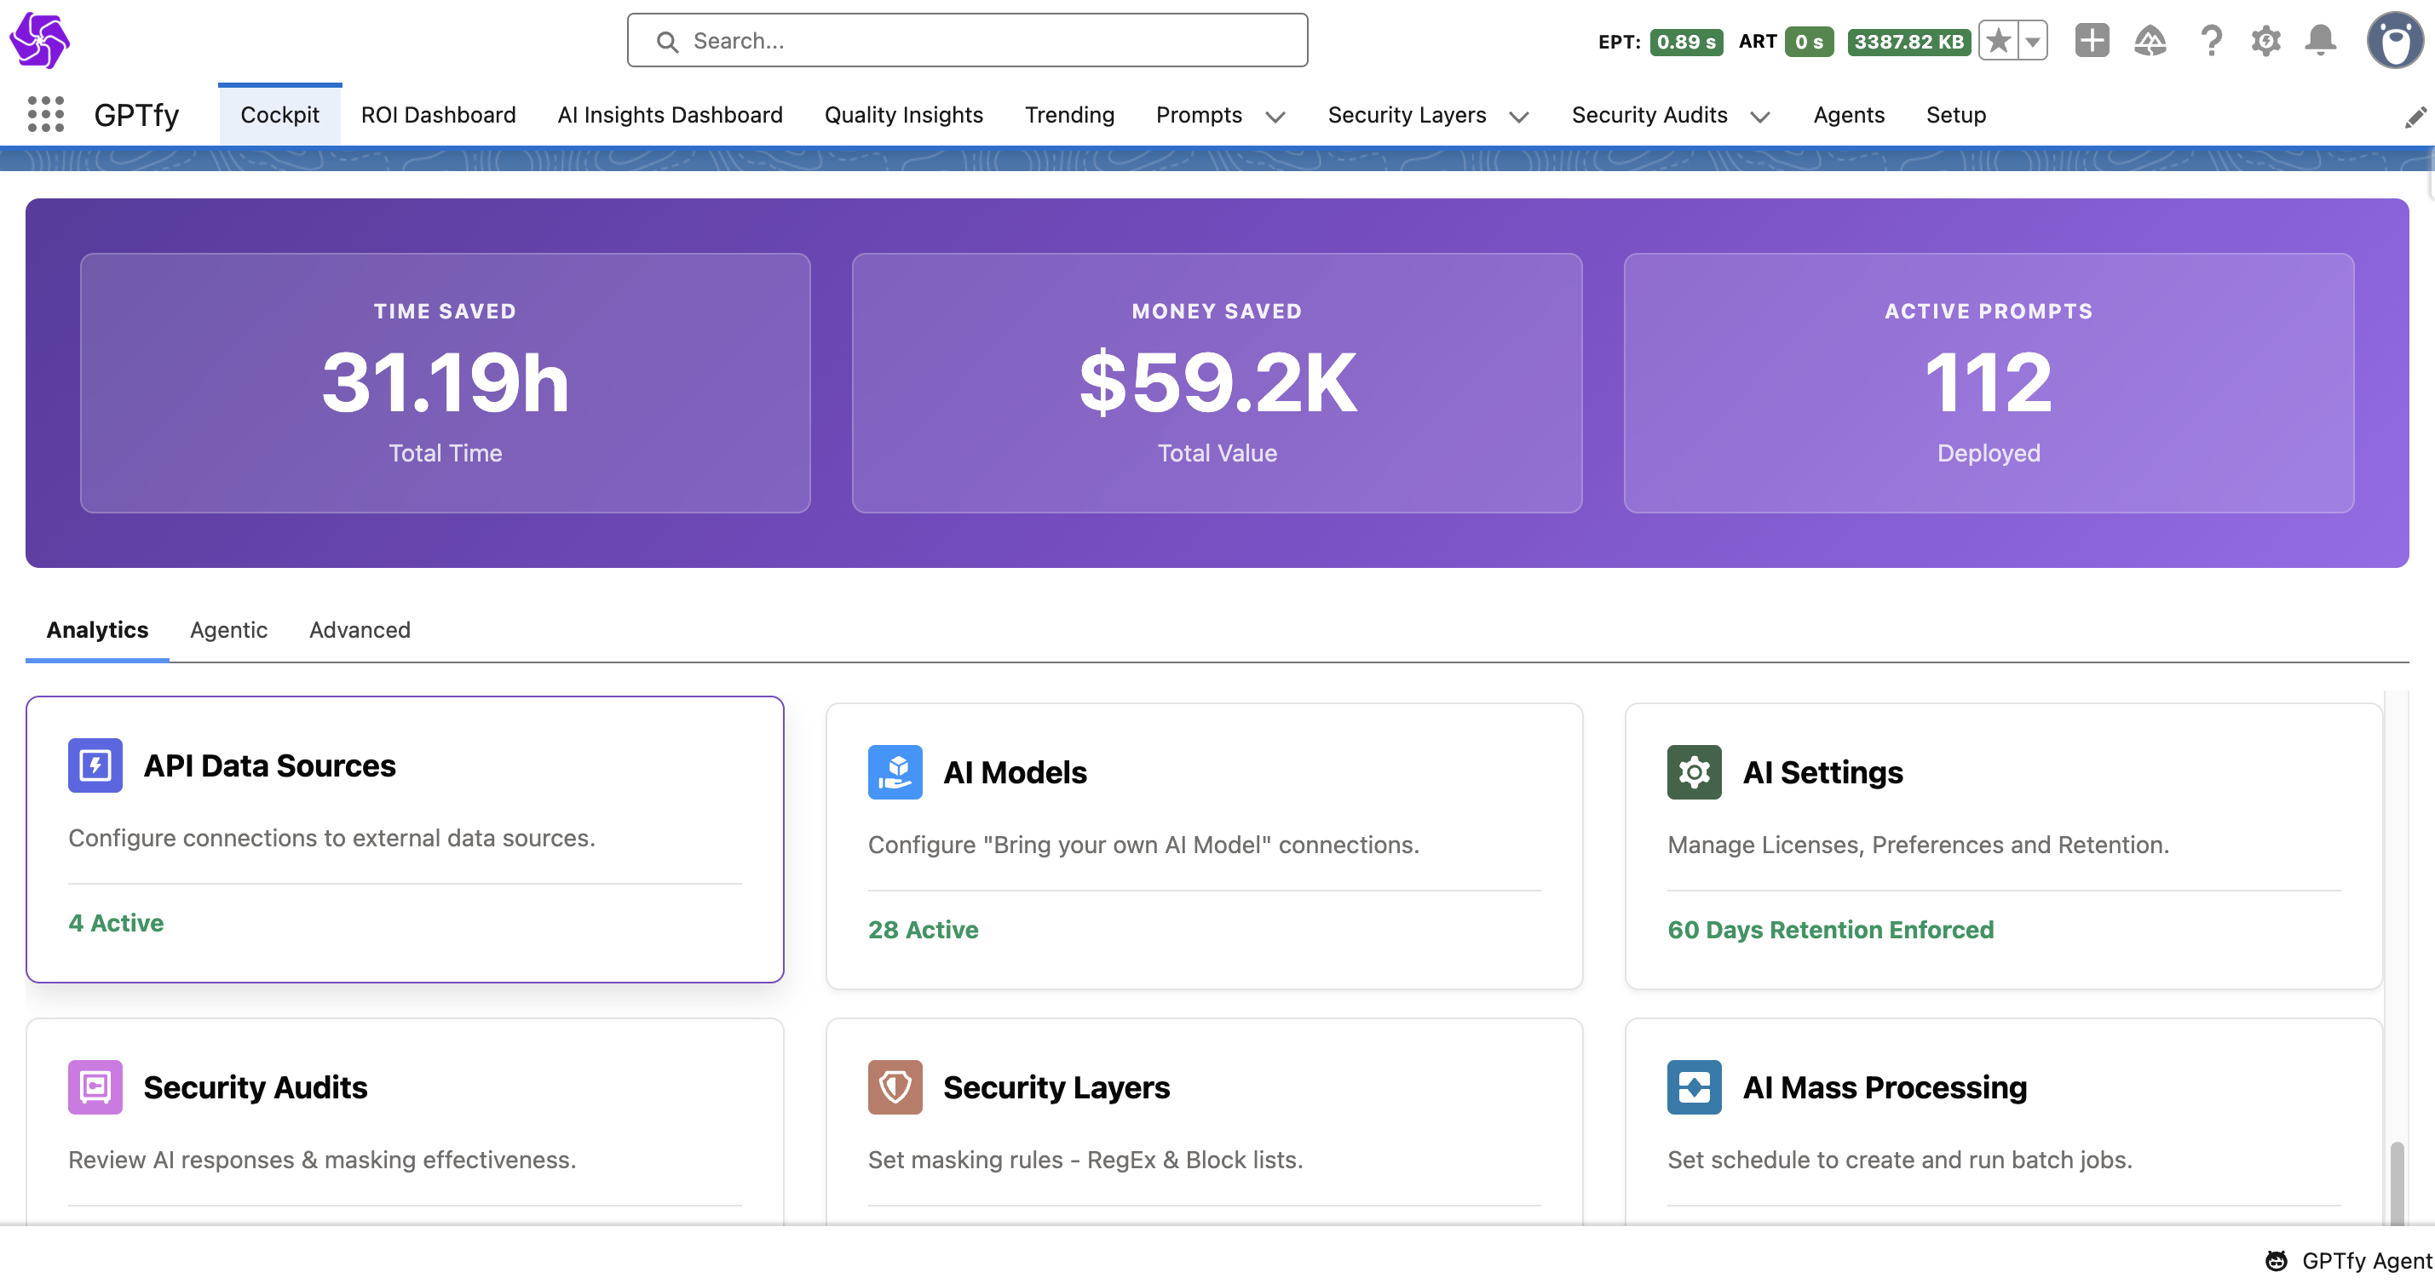Open the GPTfy Agent utility bar button
The width and height of the screenshot is (2435, 1284).
click(x=2348, y=1260)
